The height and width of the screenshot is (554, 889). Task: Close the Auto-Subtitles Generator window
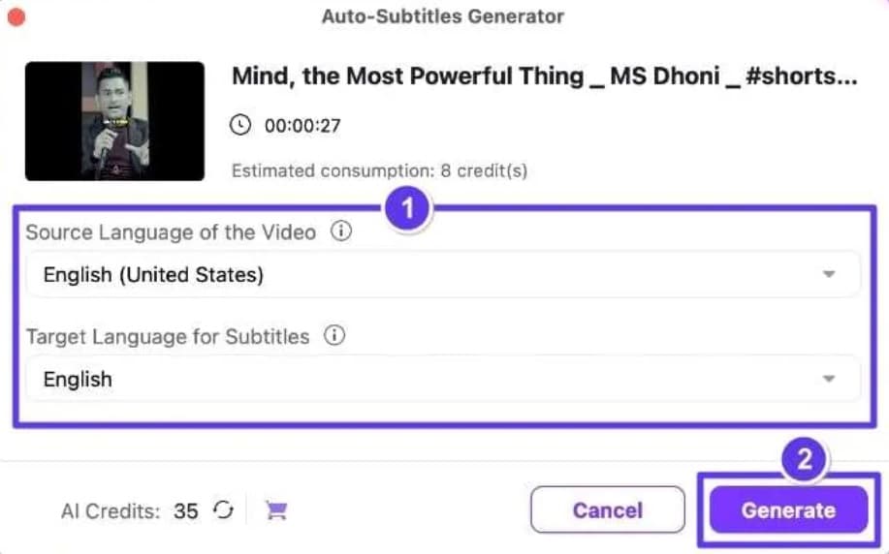(16, 16)
